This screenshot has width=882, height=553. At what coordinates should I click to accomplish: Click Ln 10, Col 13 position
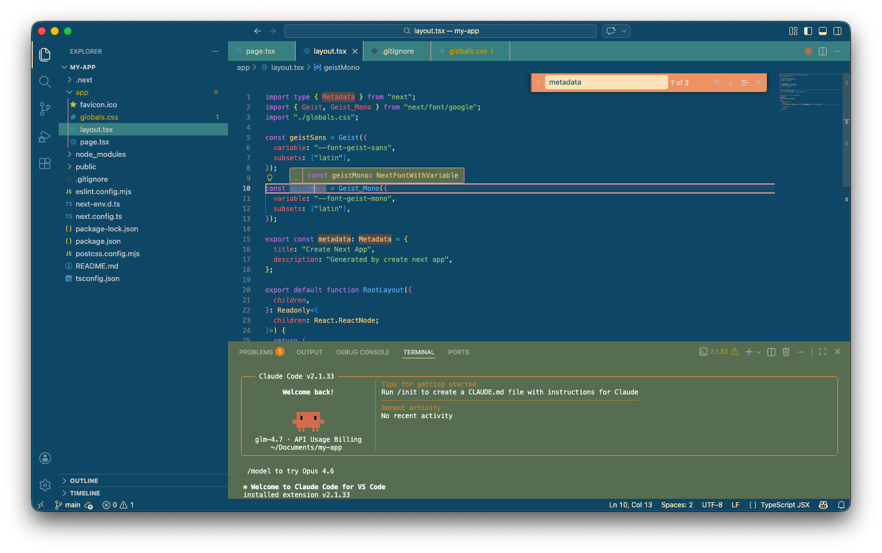pos(630,505)
